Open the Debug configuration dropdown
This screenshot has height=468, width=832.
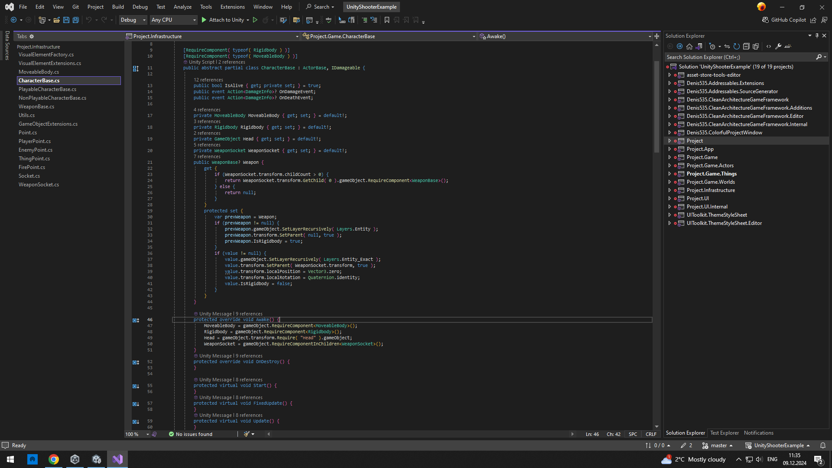click(133, 20)
